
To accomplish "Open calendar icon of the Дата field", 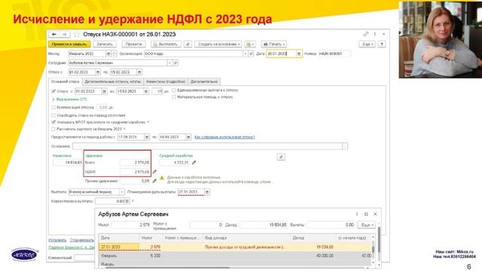I will point(299,53).
